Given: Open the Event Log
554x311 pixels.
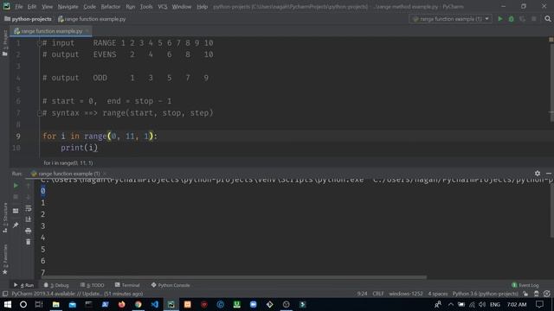Looking at the screenshot, I should tap(525, 285).
